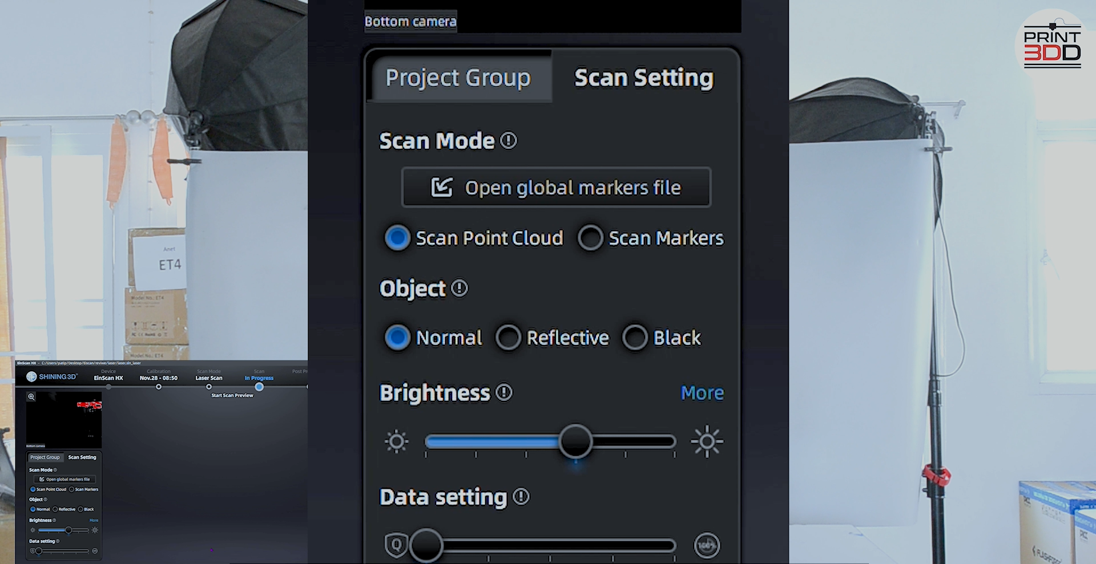Click the magnifier zoom icon on the small camera preview
The width and height of the screenshot is (1096, 564).
31,396
